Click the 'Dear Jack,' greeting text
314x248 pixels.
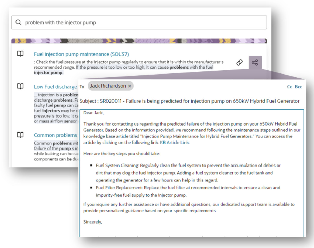tap(93, 113)
